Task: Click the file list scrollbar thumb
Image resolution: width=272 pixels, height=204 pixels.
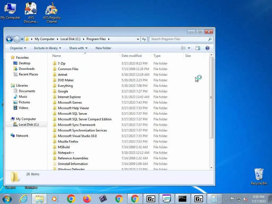Action: click(211, 97)
